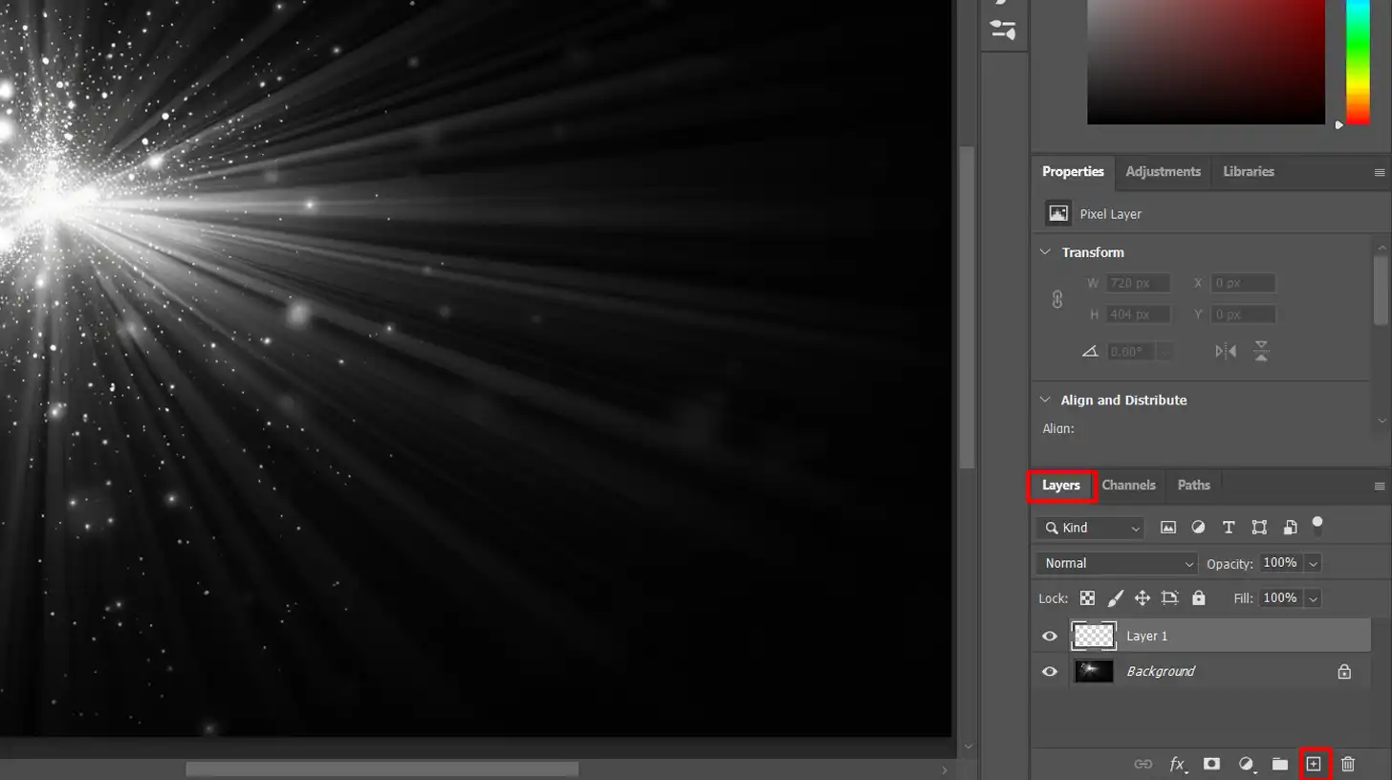
Task: Open the Kind filter dropdown
Action: pos(1090,528)
